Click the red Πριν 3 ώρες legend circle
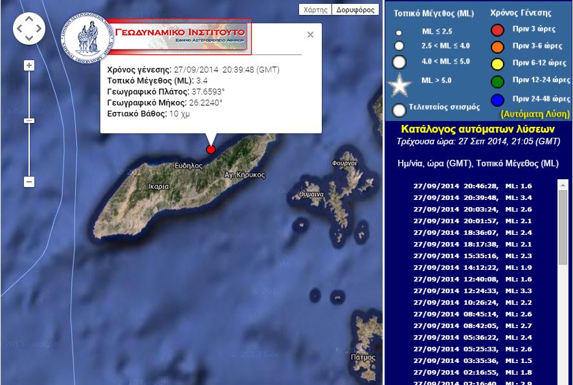This screenshot has height=385, width=573. (497, 29)
